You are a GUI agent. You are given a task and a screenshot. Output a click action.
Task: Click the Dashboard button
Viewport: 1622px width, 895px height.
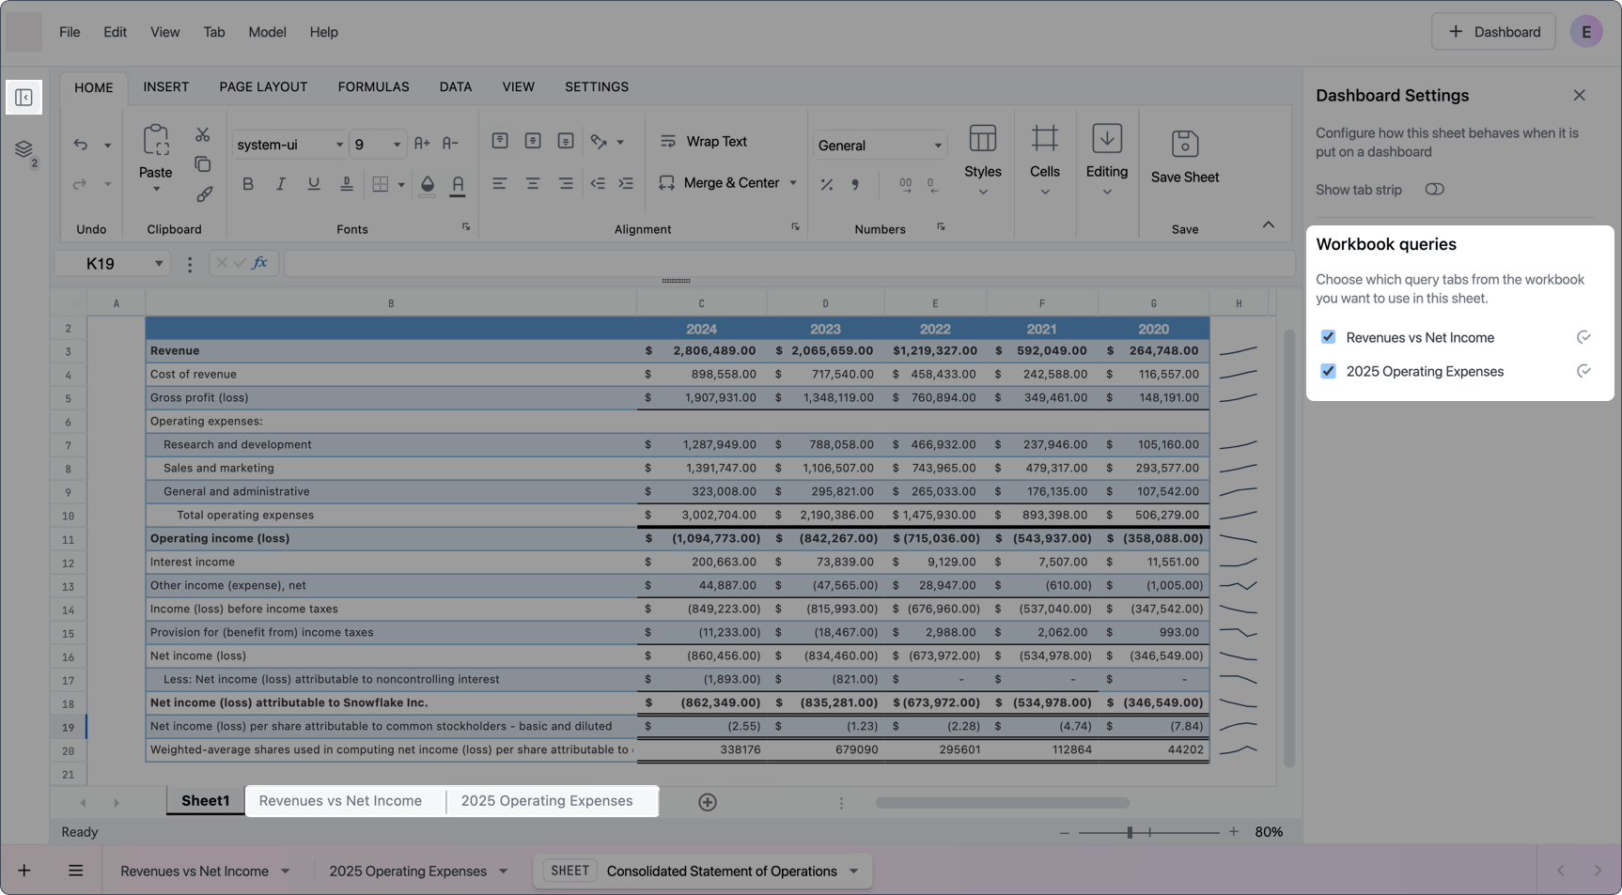point(1493,32)
